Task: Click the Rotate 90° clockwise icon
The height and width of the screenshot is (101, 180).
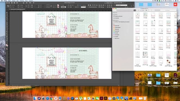Action: (x=47, y=5)
